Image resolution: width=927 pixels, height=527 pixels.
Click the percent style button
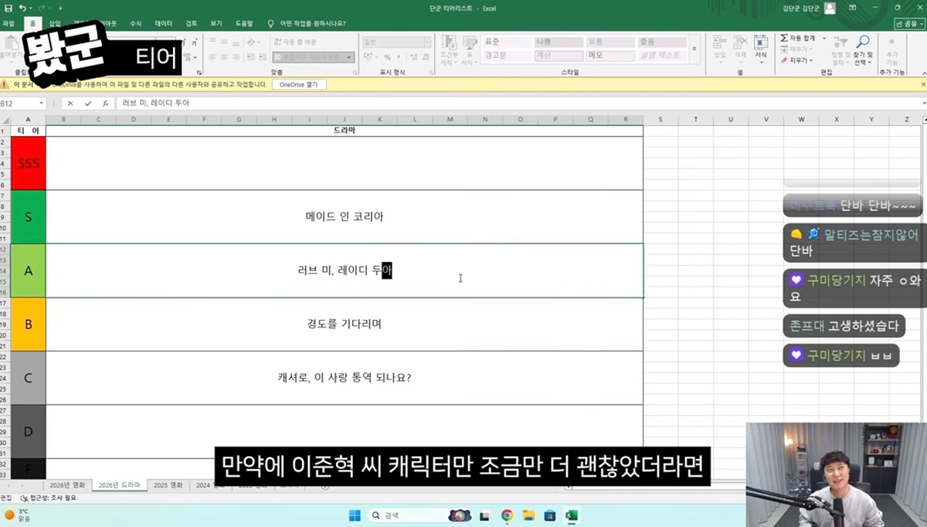(x=387, y=57)
